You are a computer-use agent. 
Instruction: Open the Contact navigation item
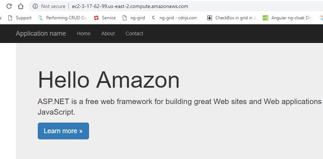(x=134, y=33)
